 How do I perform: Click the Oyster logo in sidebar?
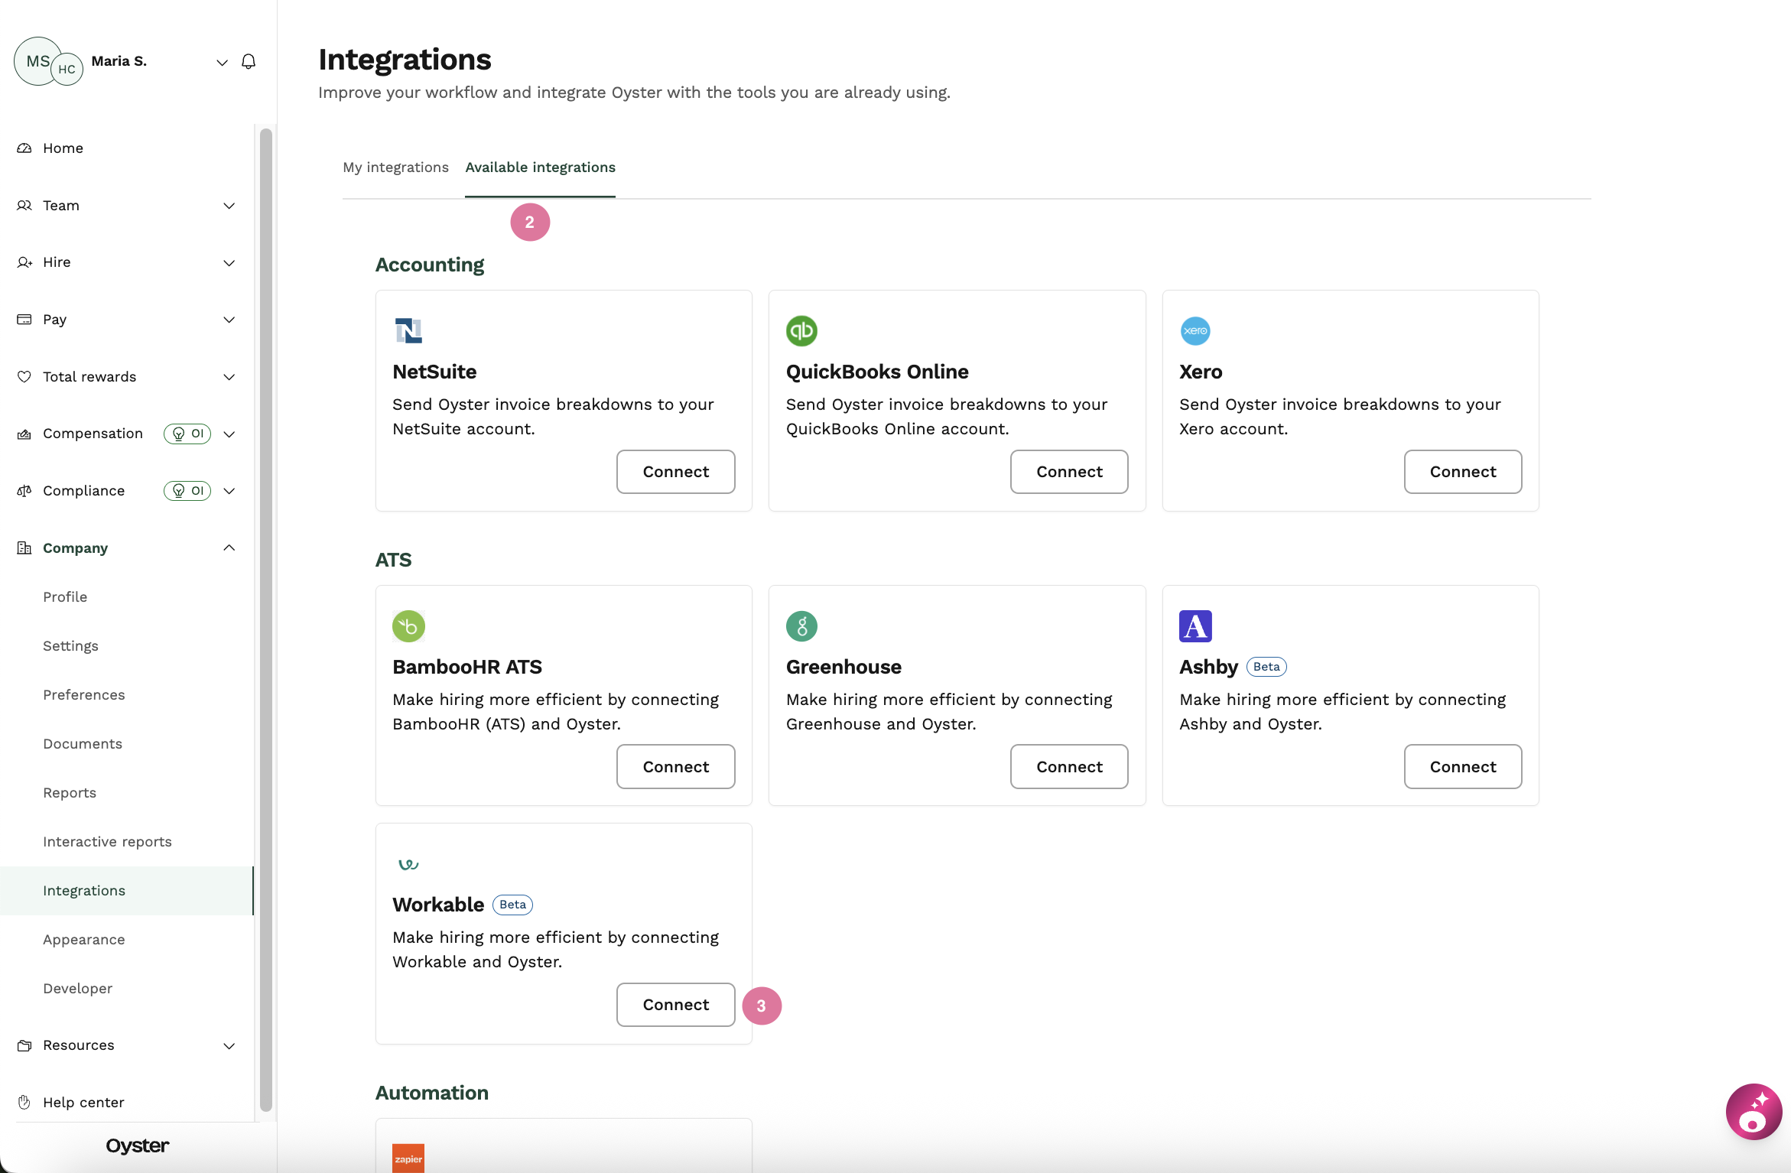pyautogui.click(x=138, y=1145)
